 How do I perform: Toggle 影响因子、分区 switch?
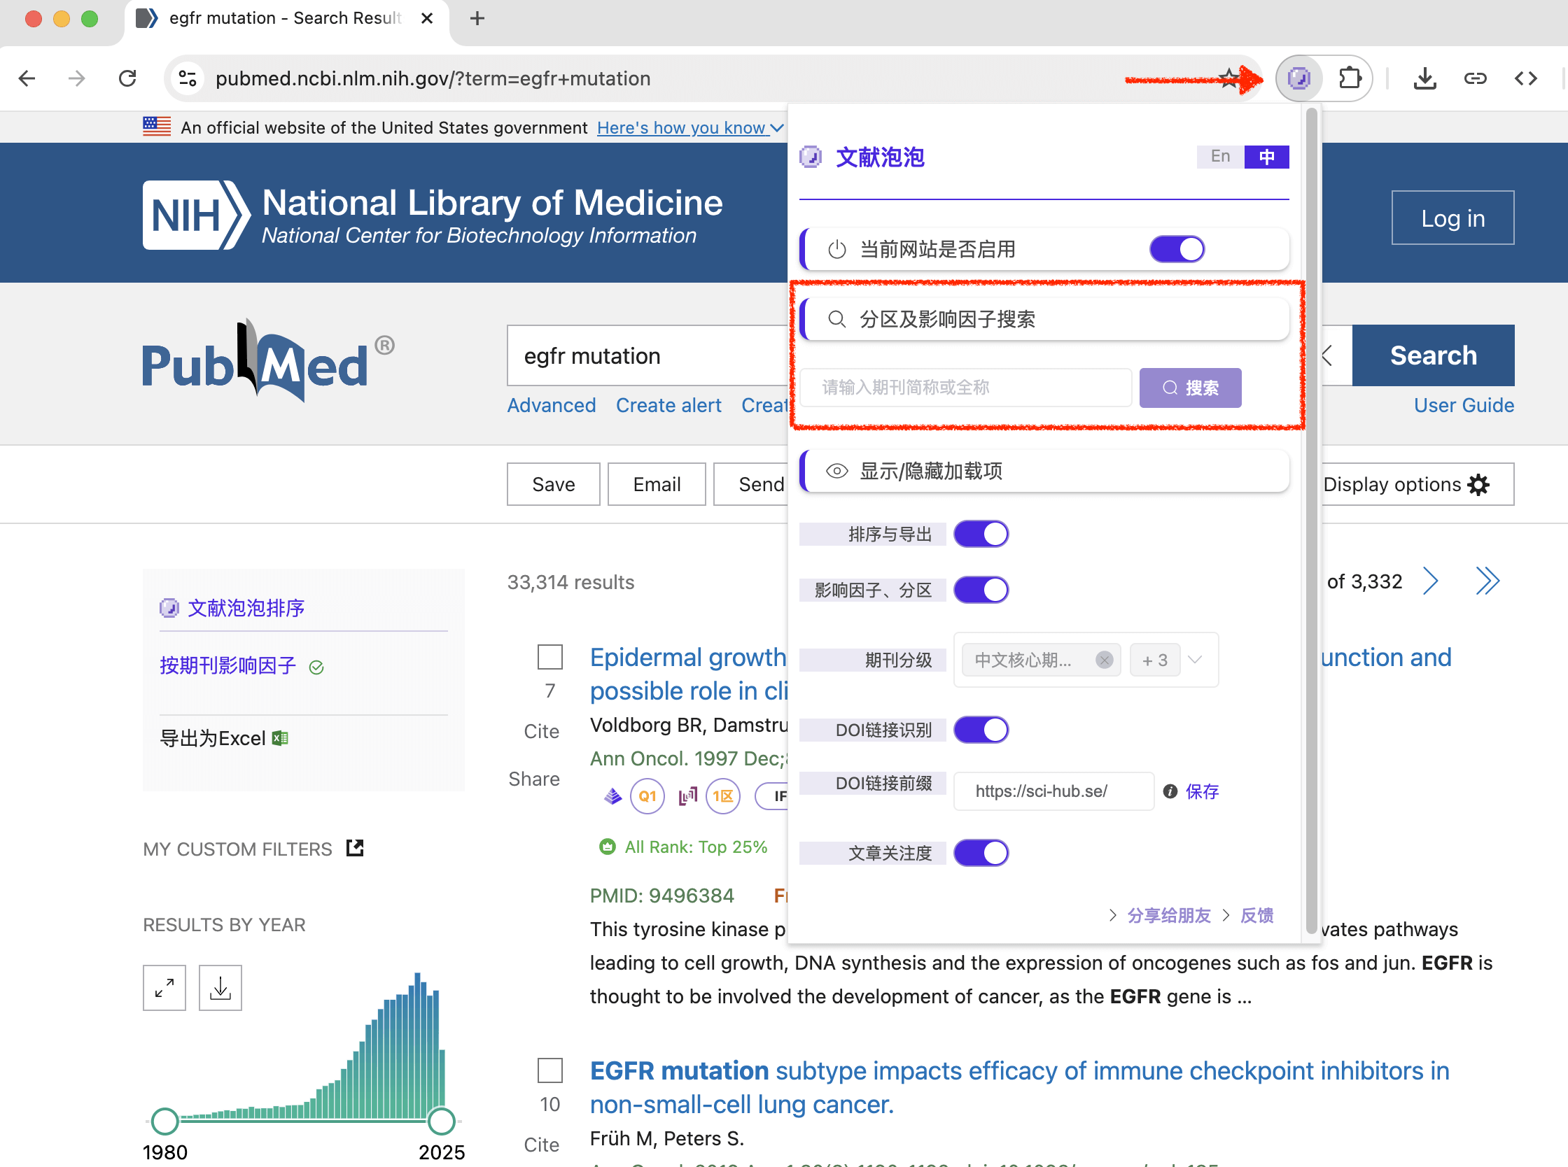981,590
